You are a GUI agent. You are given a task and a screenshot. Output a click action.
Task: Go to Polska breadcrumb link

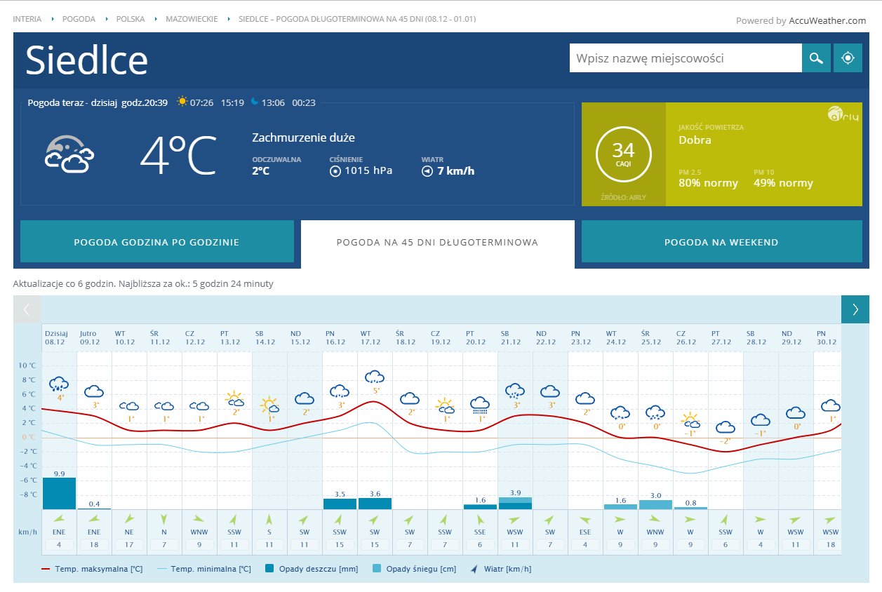[131, 19]
